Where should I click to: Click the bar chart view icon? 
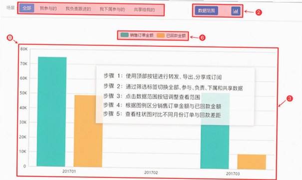(x=236, y=11)
